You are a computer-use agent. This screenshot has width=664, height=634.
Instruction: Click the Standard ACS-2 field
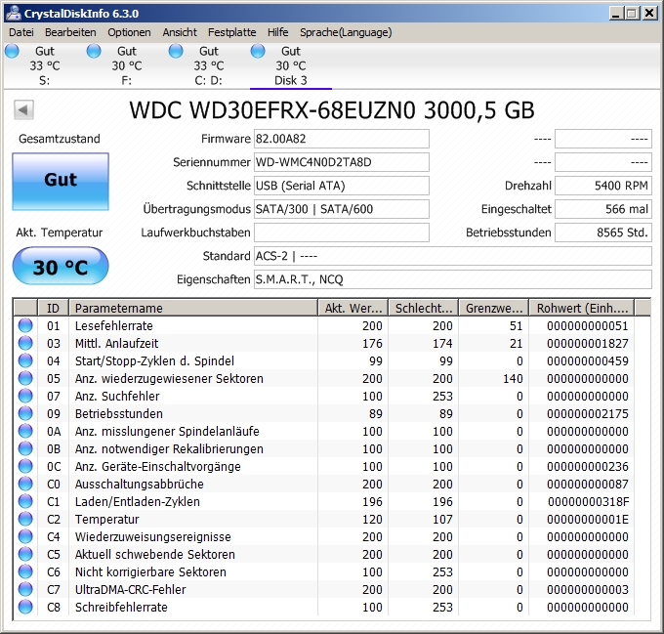pyautogui.click(x=453, y=256)
